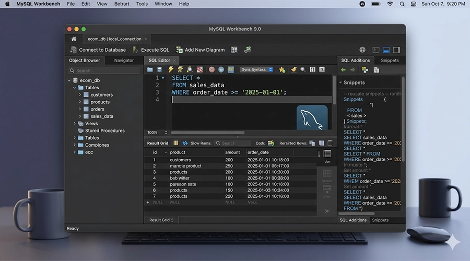This screenshot has height=261, width=470.
Task: Run the query with the first lightning bolt
Action: pos(171,69)
